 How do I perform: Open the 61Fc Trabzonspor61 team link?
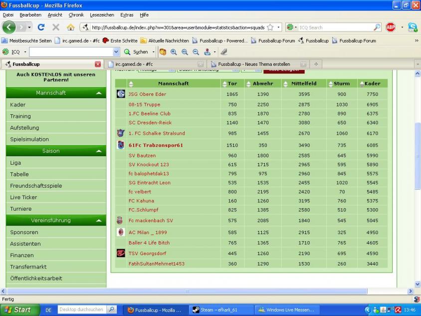[156, 145]
